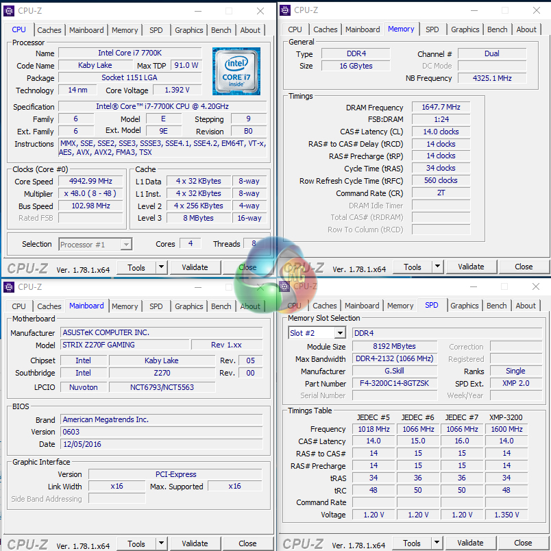The image size is (551, 551).
Task: Click CPU-Z title icon in the processor window
Action: pyautogui.click(x=10, y=11)
